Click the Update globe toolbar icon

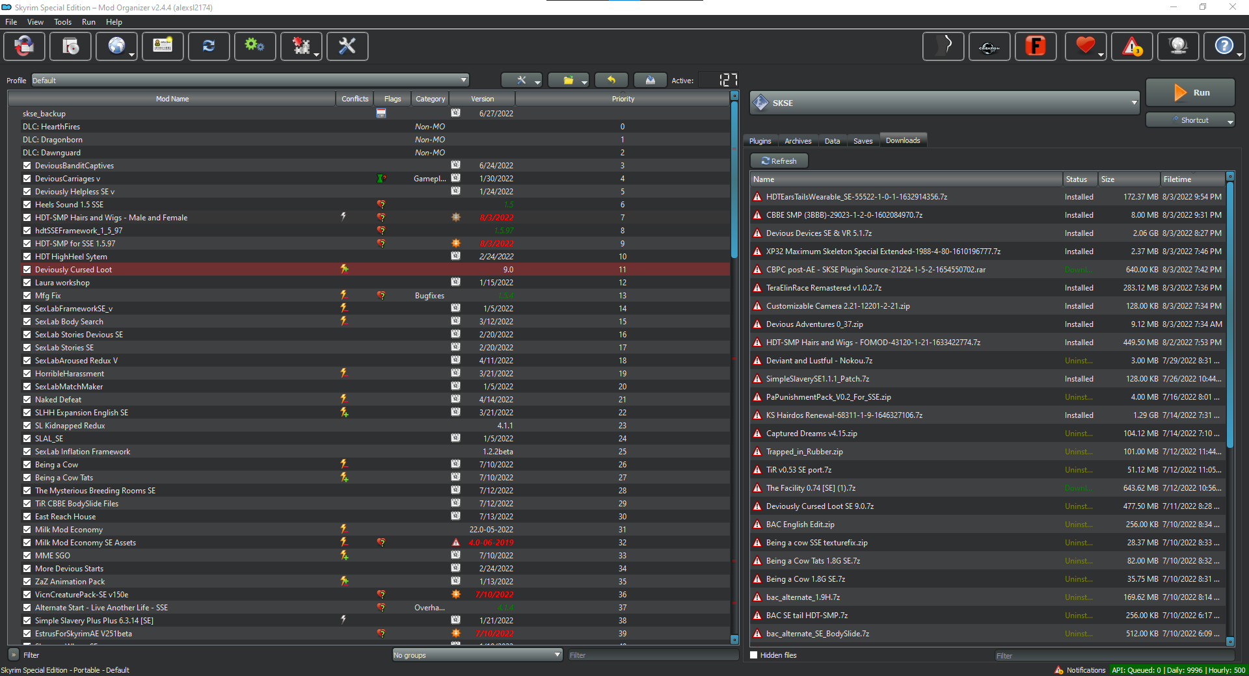1178,47
